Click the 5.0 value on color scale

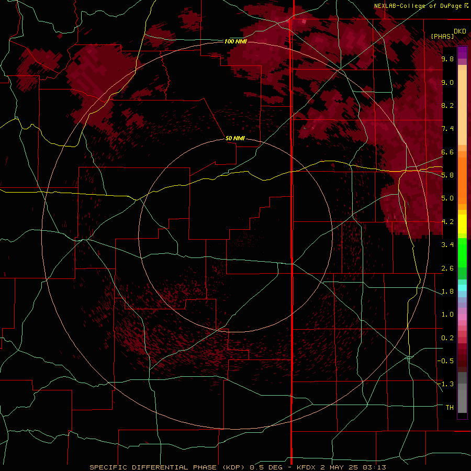click(447, 198)
